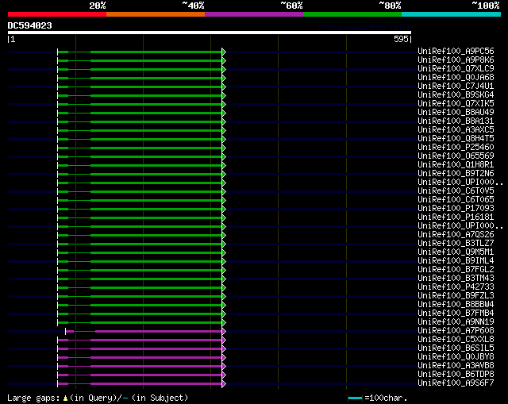Open hit UniRef100_A9P8K6
Screen dimensions: 508x404
tap(456, 60)
